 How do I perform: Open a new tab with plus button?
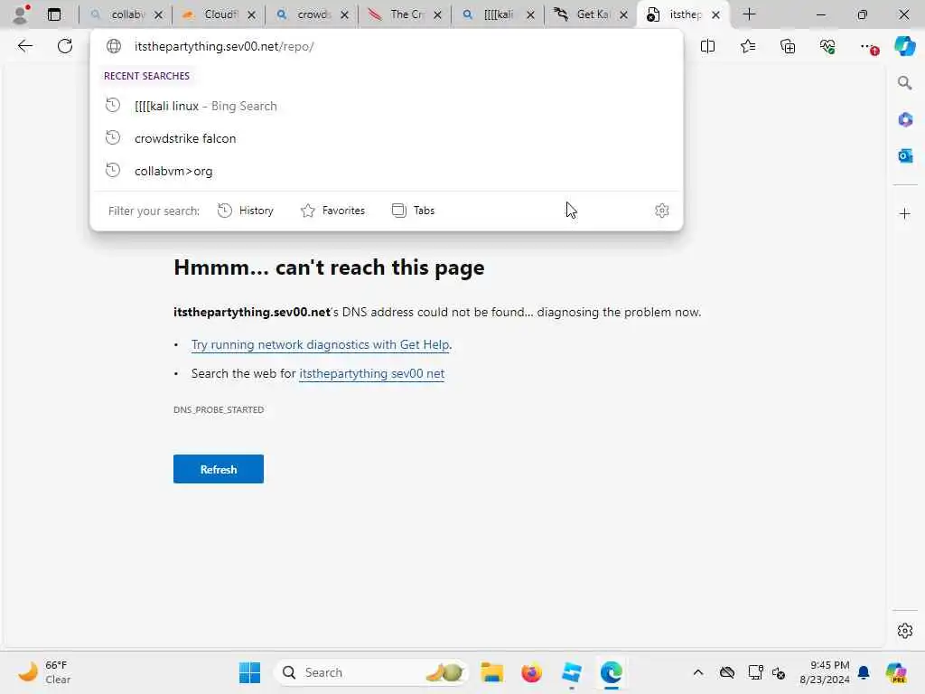749,14
